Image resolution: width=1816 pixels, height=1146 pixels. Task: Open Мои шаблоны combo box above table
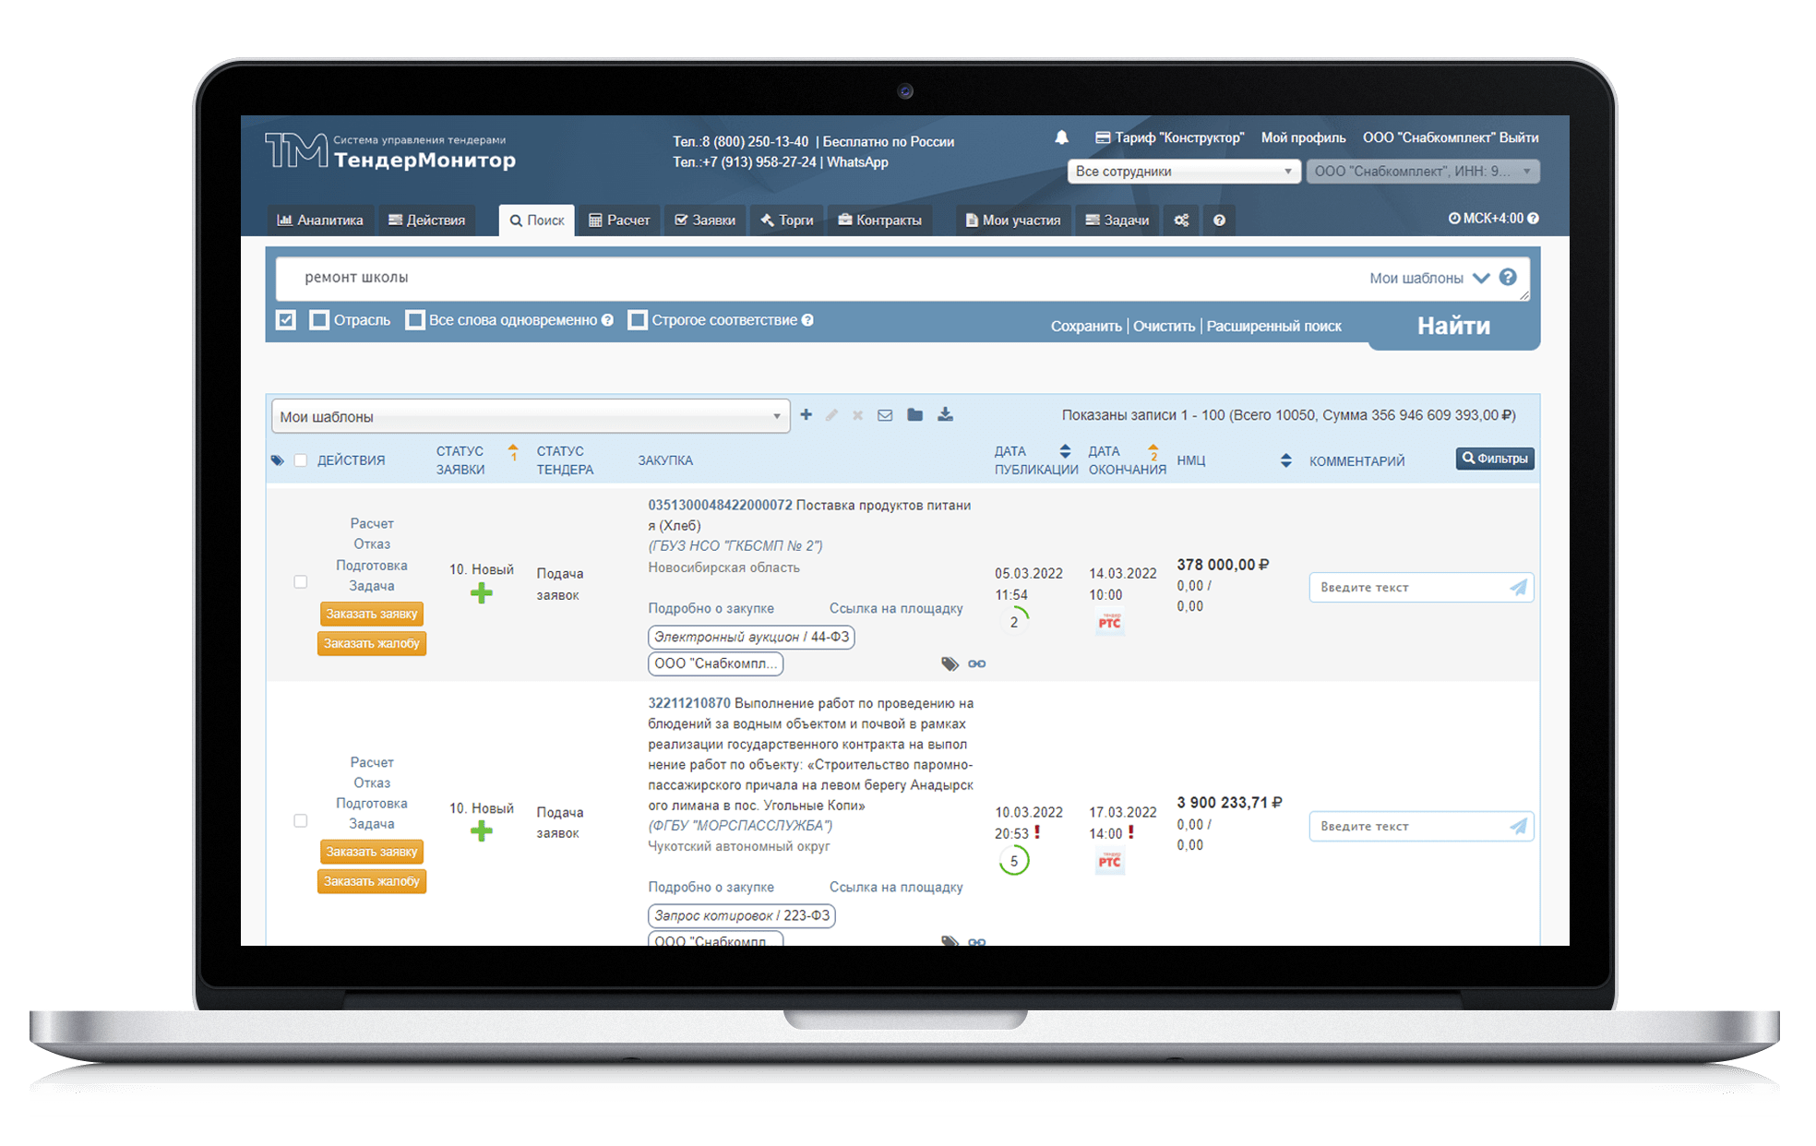tap(531, 416)
